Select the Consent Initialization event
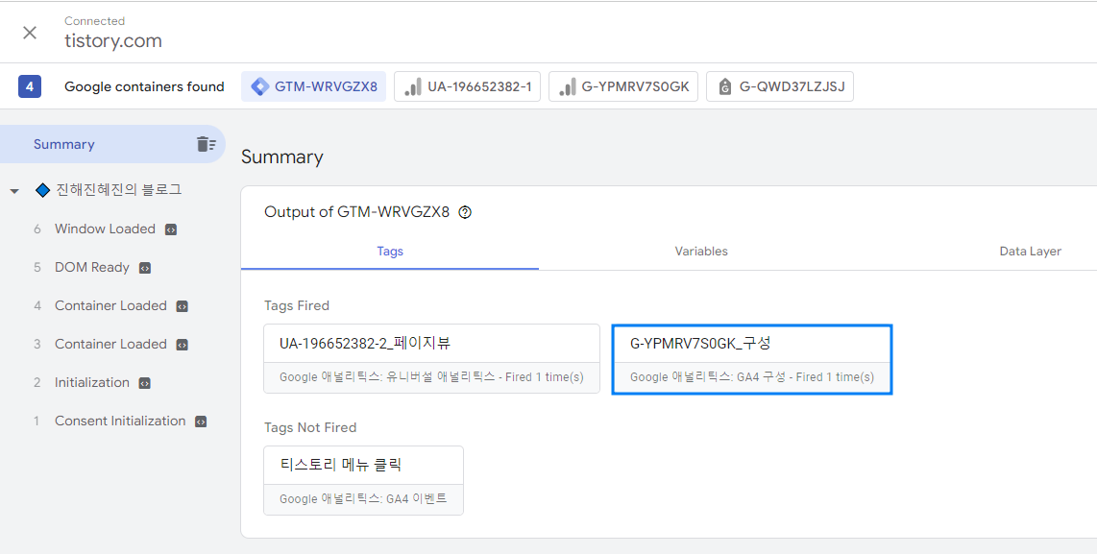The image size is (1097, 554). coord(120,422)
